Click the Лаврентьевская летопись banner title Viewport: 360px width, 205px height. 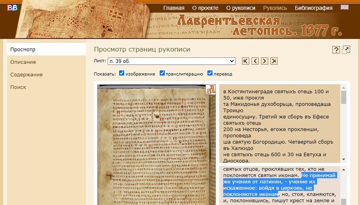pos(259,25)
